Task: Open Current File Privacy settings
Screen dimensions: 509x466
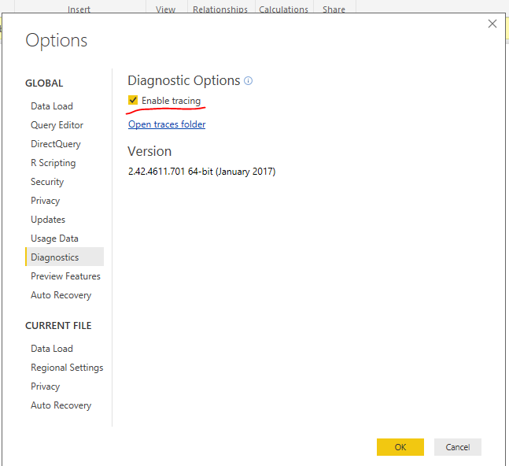Action: pyautogui.click(x=45, y=386)
